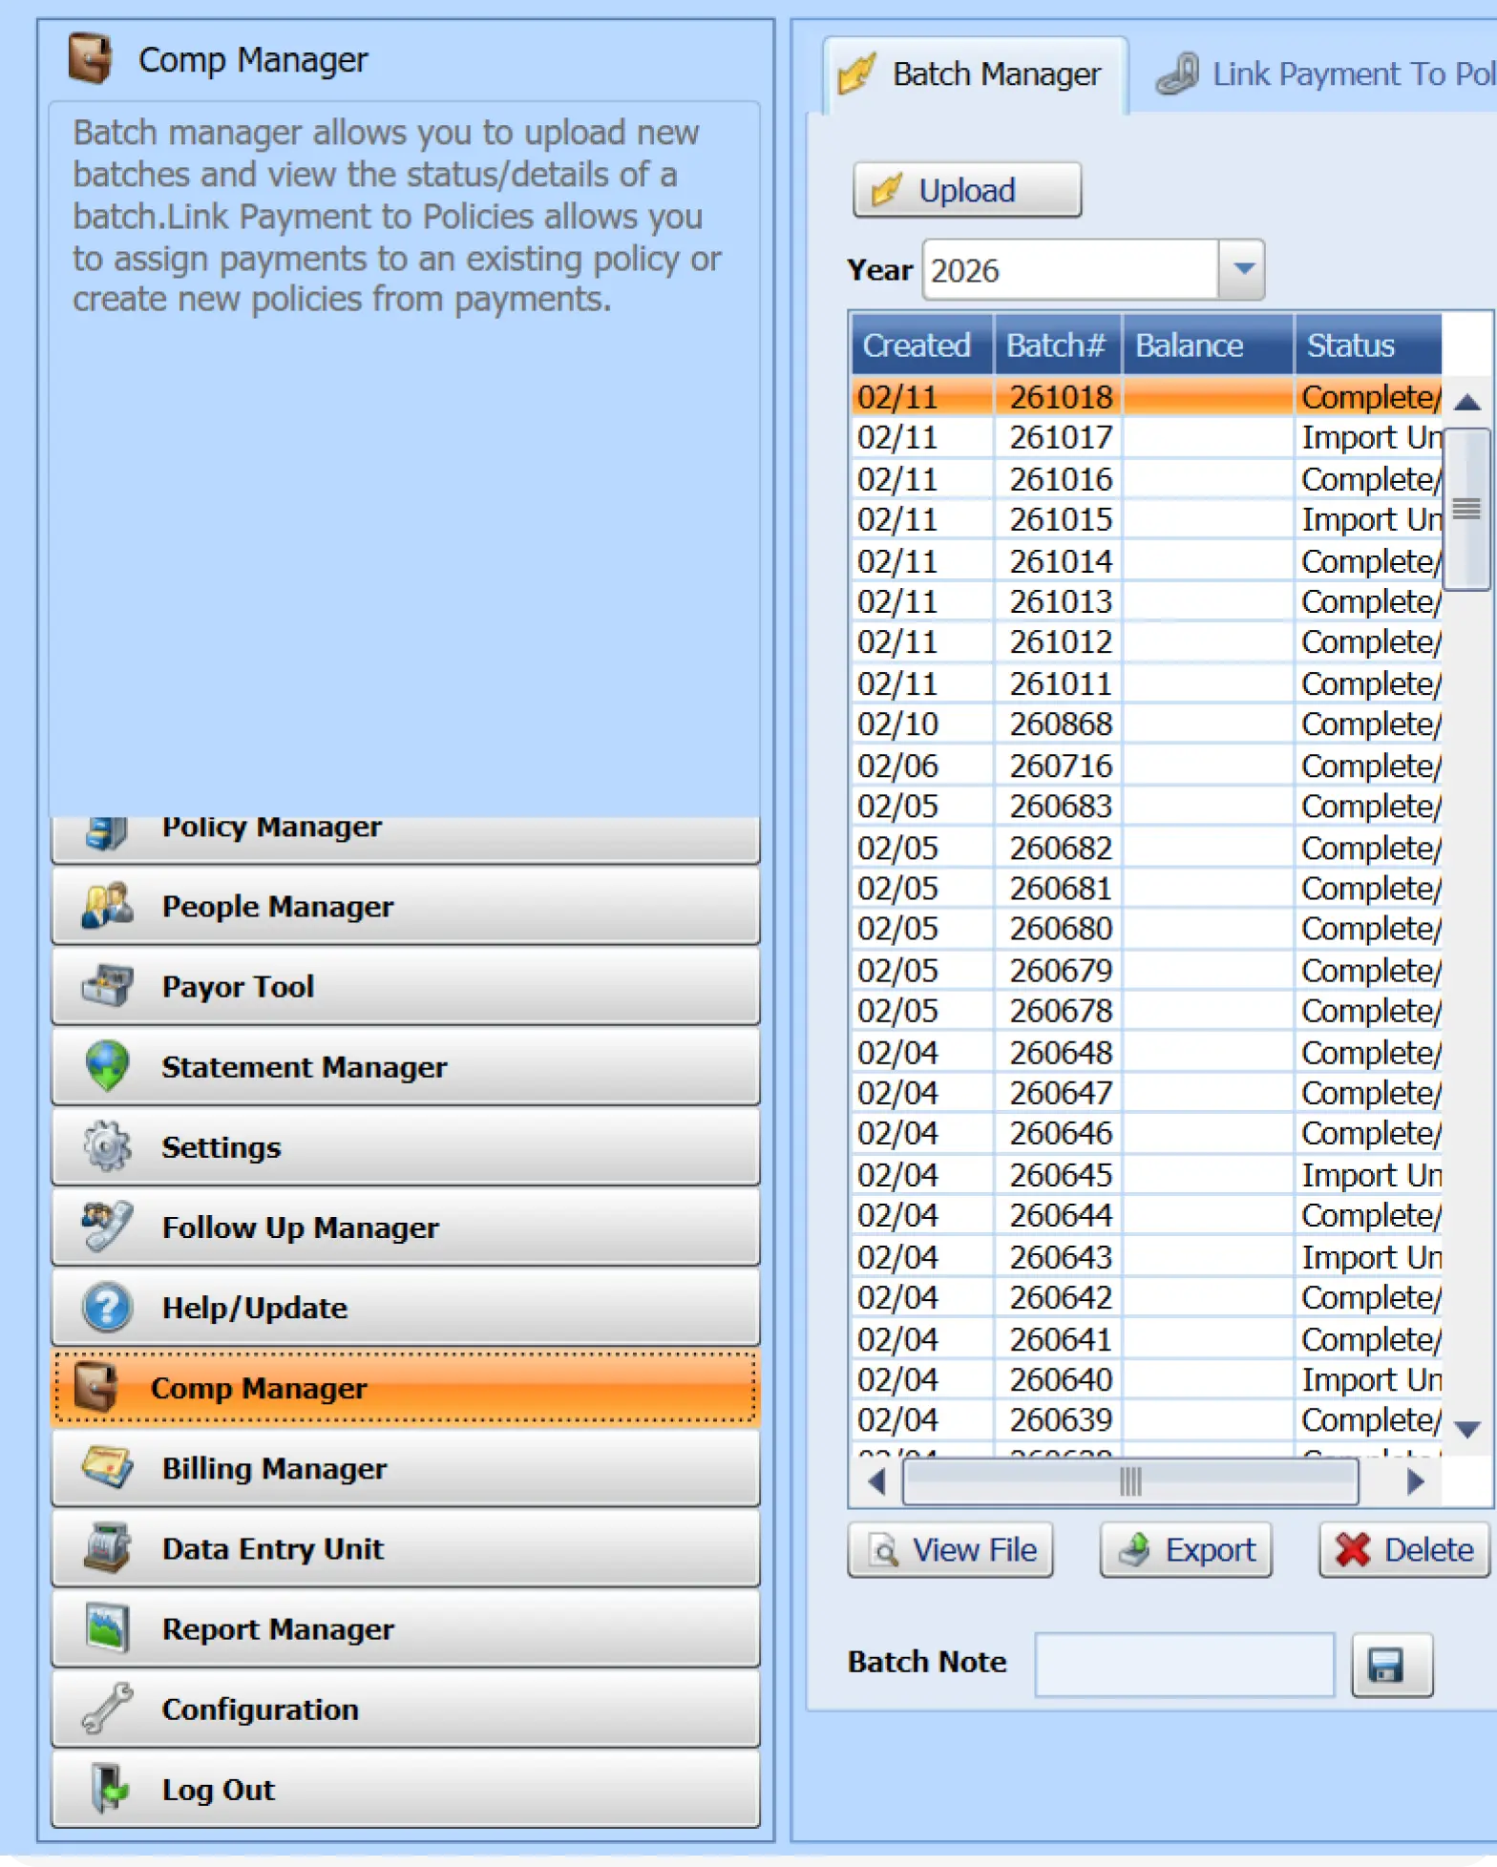Screen dimensions: 1497x1867
Task: Open Report Manager from the sidebar
Action: 405,1628
